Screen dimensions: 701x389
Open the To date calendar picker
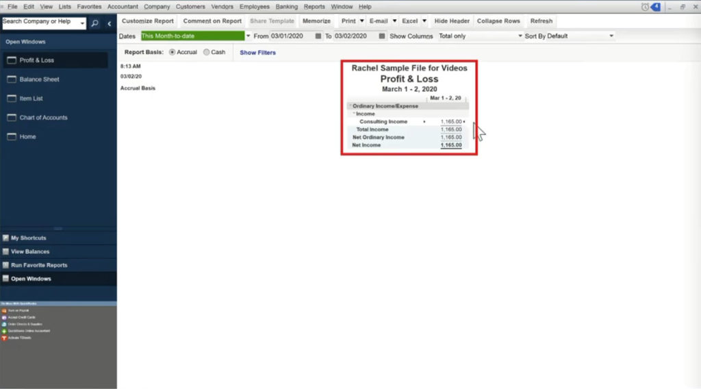click(x=382, y=36)
